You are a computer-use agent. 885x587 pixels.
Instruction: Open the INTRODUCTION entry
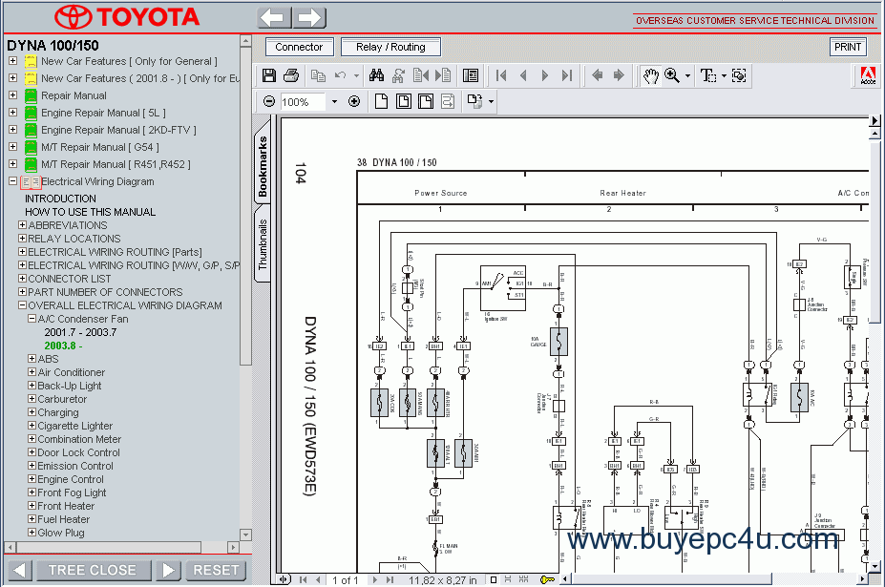coord(60,199)
